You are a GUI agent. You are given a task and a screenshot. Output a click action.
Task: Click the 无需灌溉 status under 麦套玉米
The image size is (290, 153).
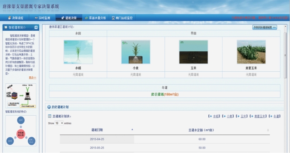[x=251, y=75]
